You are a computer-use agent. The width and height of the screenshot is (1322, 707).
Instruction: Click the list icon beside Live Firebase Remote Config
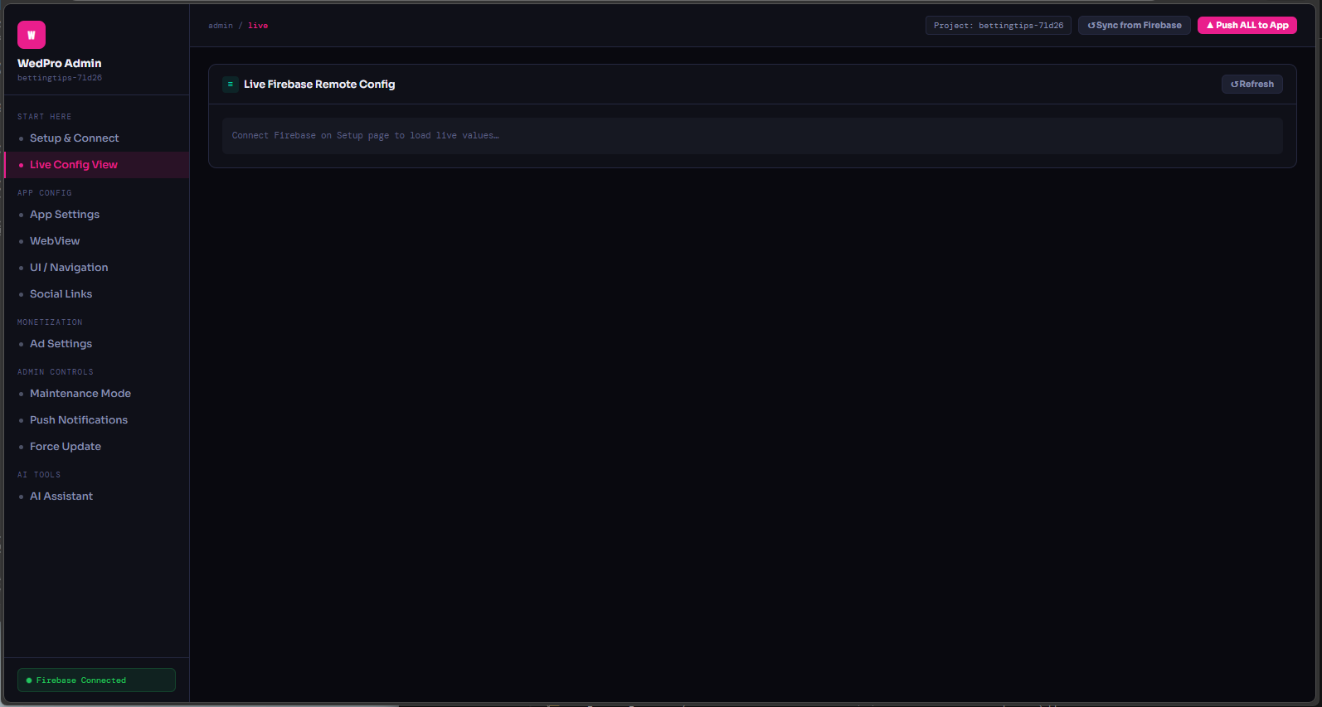click(231, 84)
